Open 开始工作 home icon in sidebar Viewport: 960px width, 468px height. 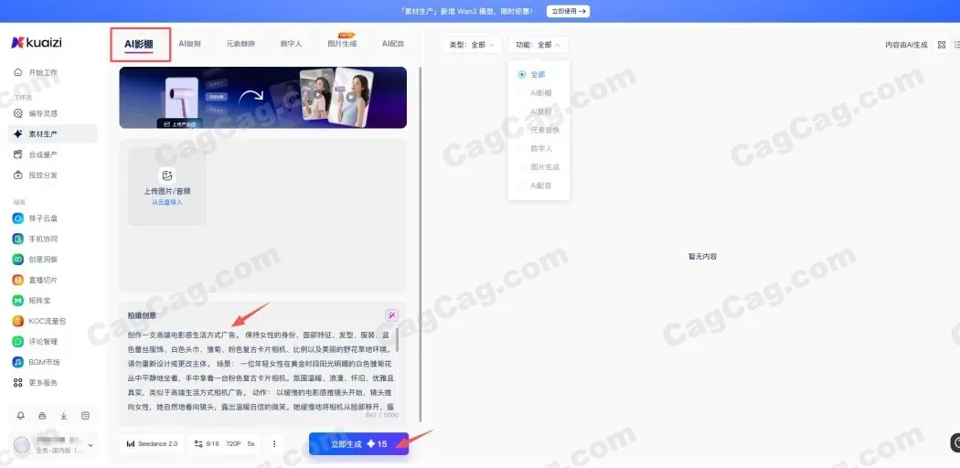pos(18,72)
